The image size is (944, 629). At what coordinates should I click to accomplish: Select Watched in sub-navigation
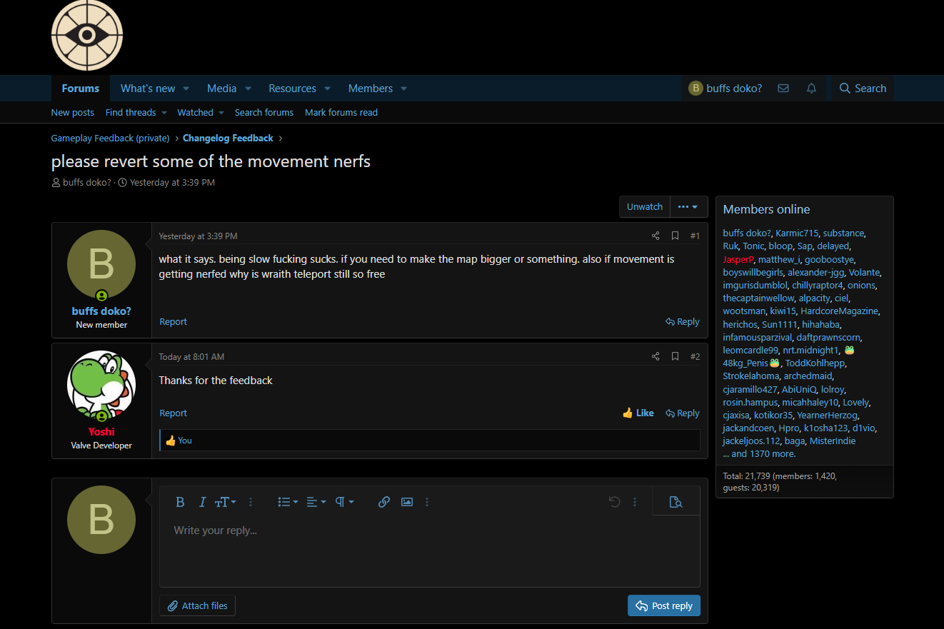195,113
